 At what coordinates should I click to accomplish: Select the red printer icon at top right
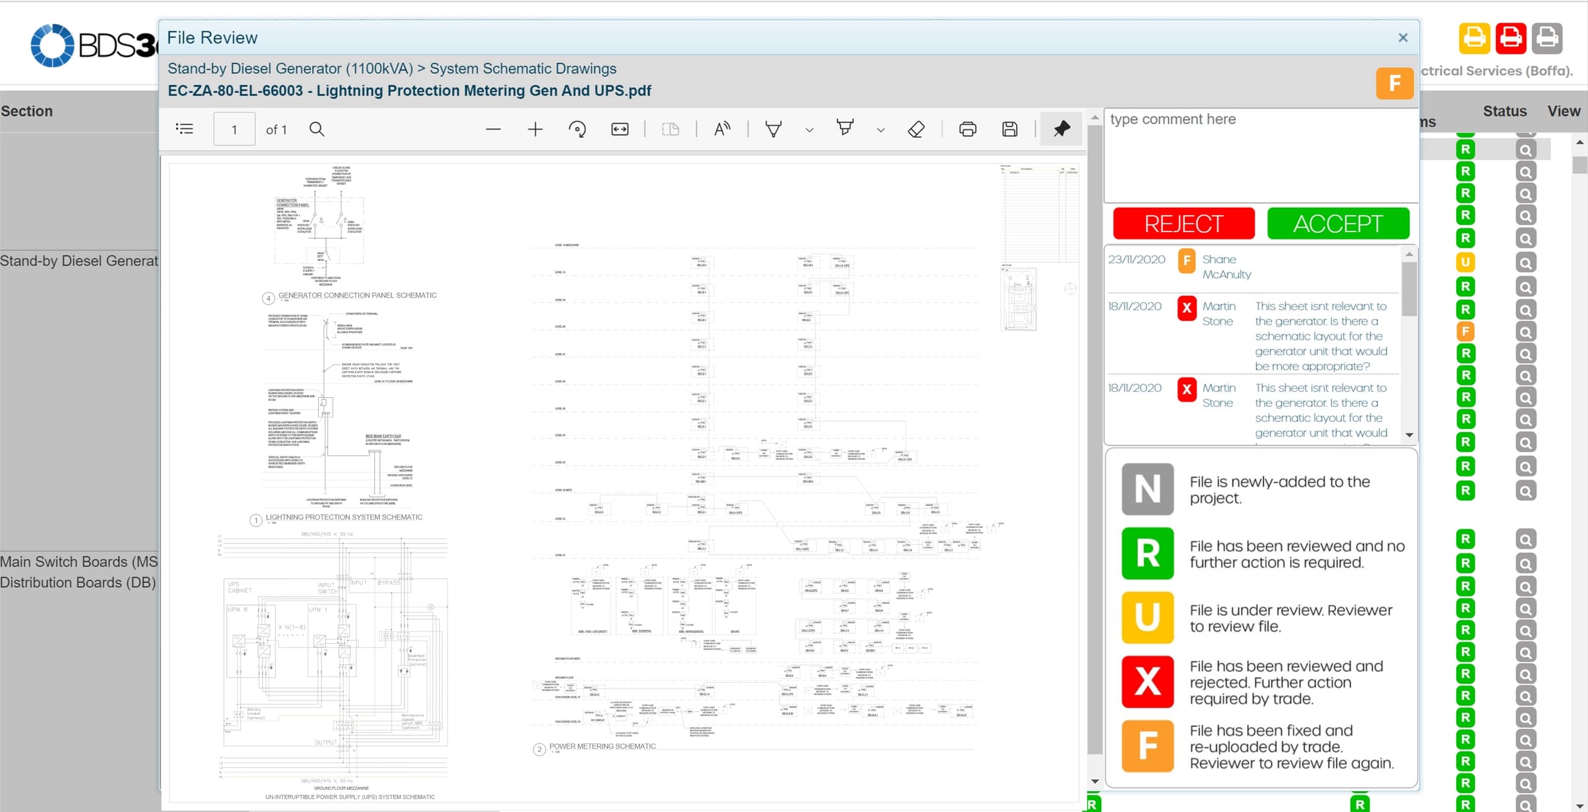(x=1512, y=38)
